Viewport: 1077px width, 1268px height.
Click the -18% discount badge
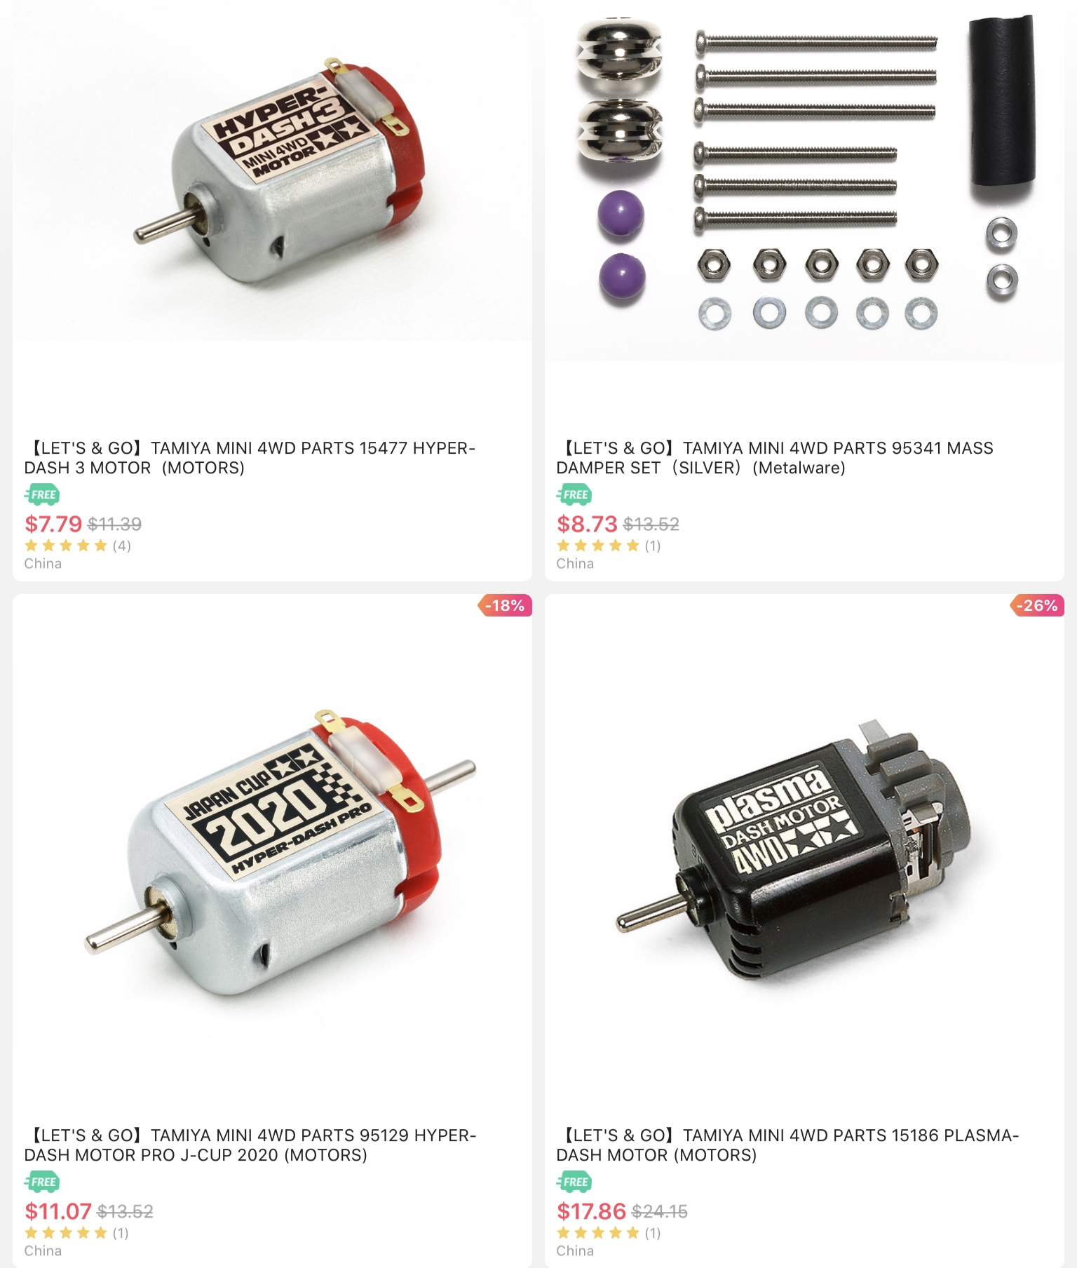click(x=505, y=605)
